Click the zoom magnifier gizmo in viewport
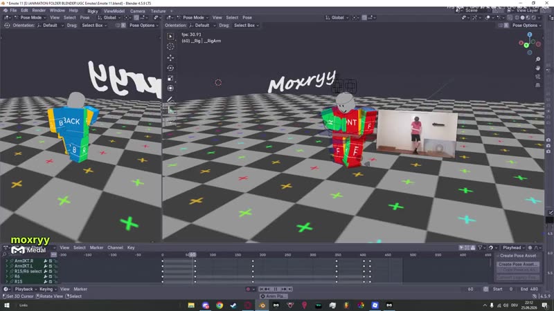The width and height of the screenshot is (554, 311). [x=538, y=59]
